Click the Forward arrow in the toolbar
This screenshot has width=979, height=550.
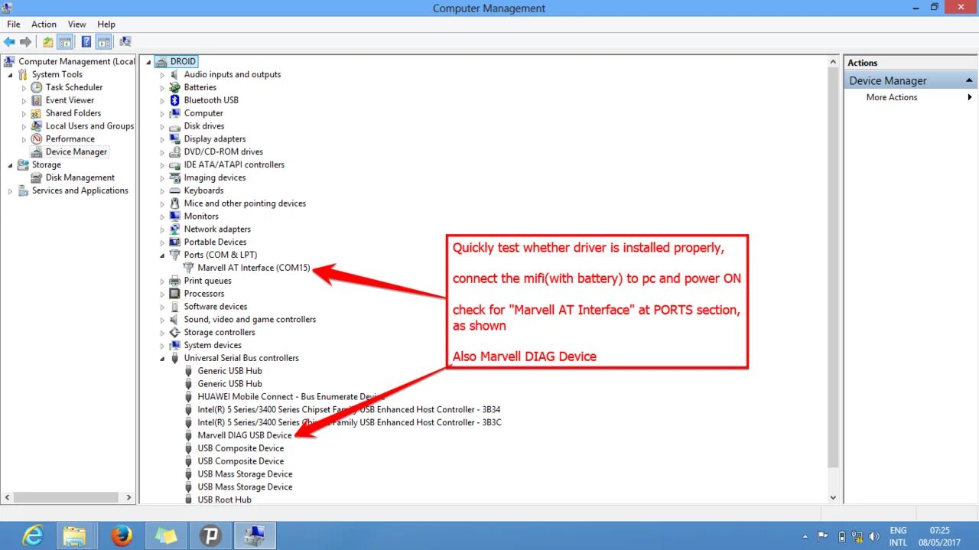[x=26, y=42]
